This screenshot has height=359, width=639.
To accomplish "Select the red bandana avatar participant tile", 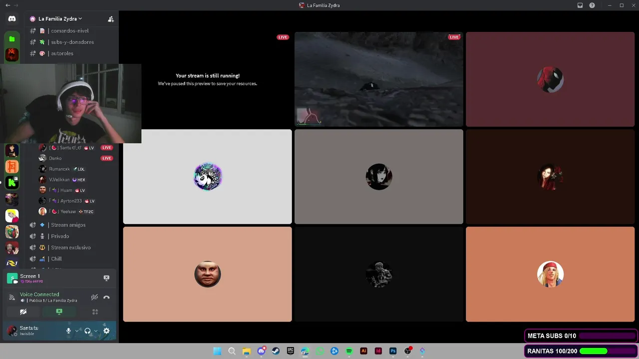I will pyautogui.click(x=550, y=274).
